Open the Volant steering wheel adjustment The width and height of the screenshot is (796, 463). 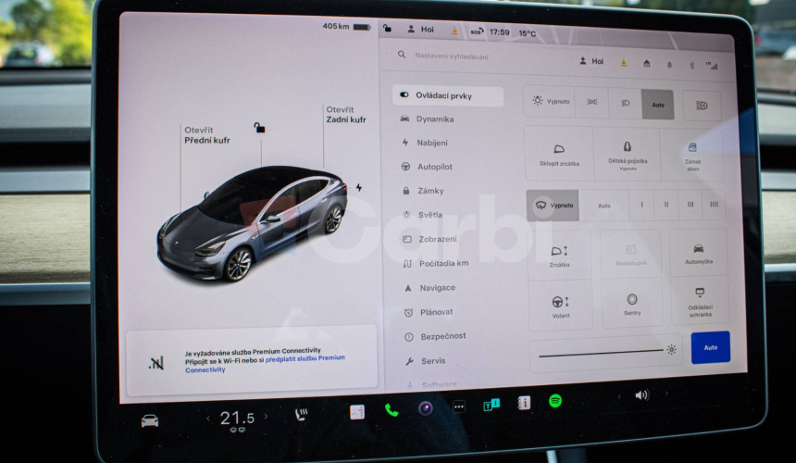tap(560, 307)
